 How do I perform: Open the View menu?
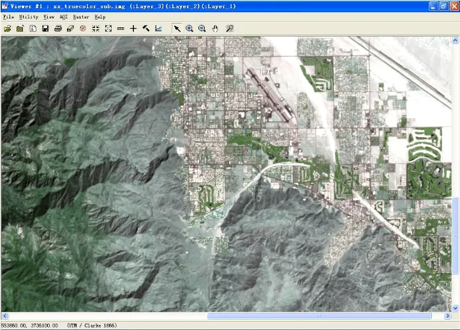pos(48,17)
